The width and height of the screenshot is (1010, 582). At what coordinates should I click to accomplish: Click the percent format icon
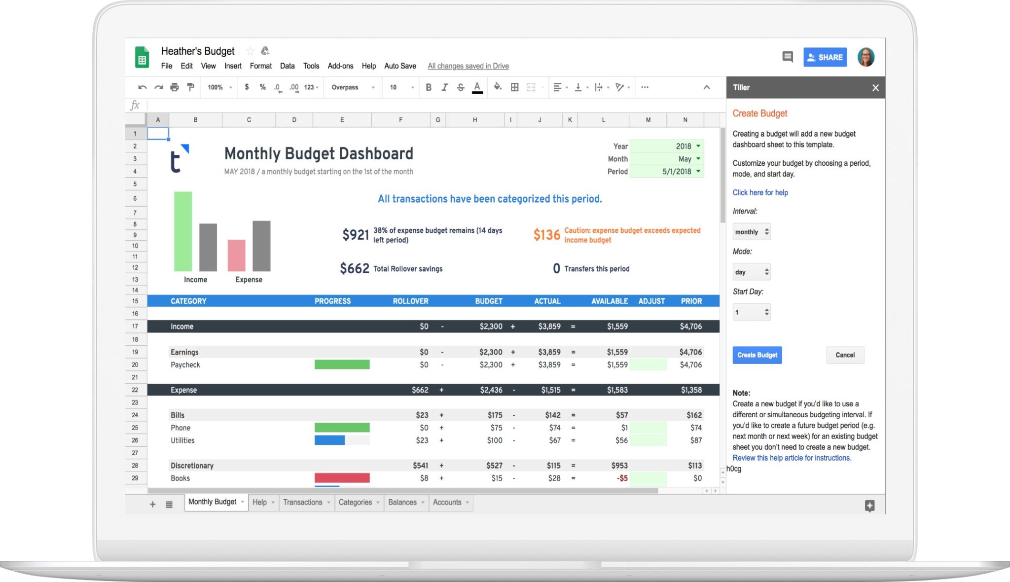tap(262, 87)
